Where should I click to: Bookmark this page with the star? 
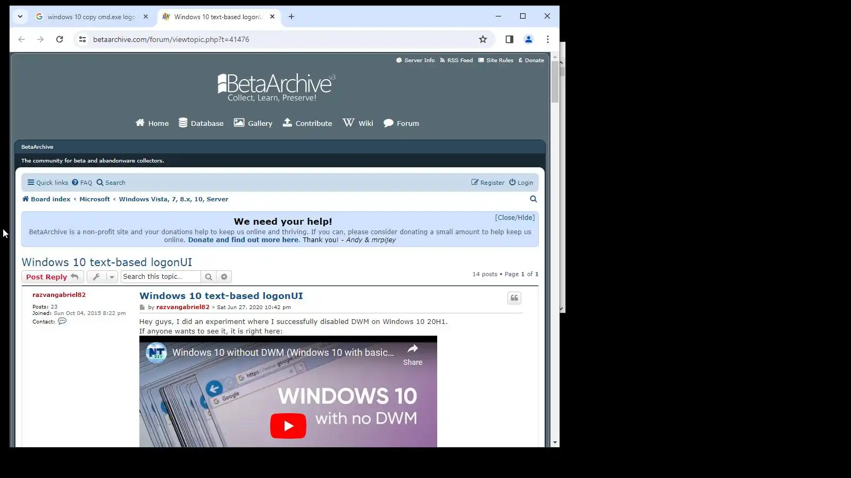click(x=483, y=39)
